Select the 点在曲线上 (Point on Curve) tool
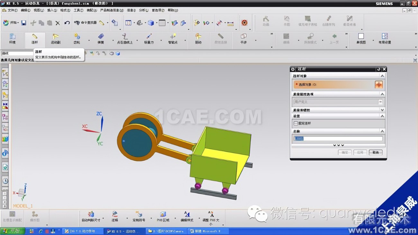Screen dimensions: 418x235 click(125, 39)
